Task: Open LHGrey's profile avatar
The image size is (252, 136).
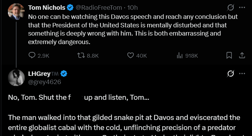Action: point(16,78)
